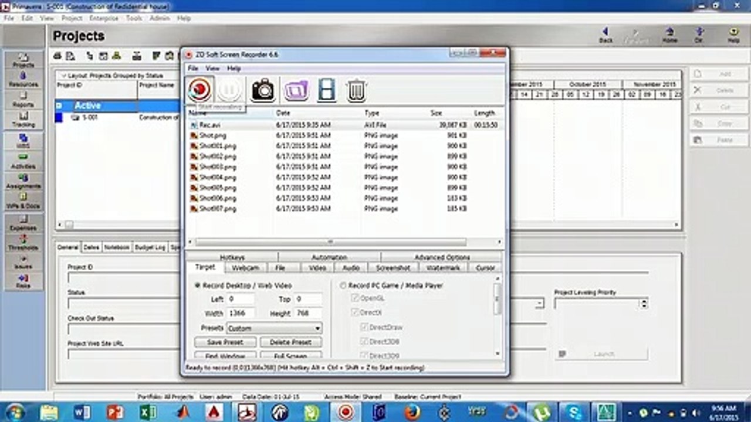
Task: Open File menu in ZD Soft Screen Recorder
Action: click(192, 69)
